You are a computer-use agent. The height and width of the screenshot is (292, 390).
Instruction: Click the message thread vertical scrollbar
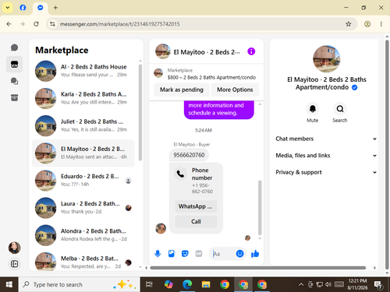coord(260,208)
